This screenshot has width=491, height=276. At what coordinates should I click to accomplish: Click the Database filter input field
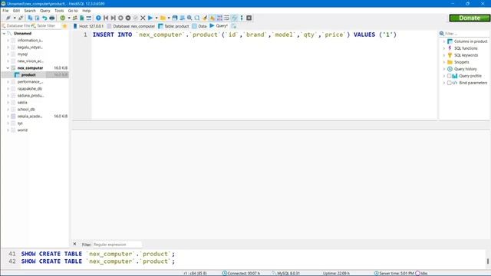[x=18, y=26]
